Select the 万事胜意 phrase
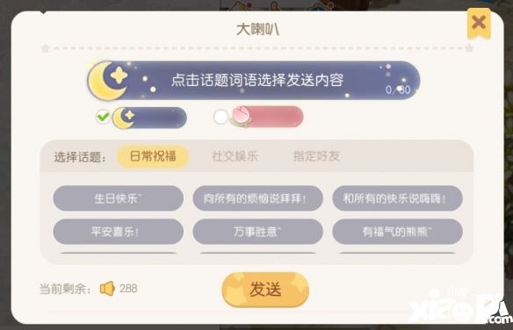 [257, 232]
